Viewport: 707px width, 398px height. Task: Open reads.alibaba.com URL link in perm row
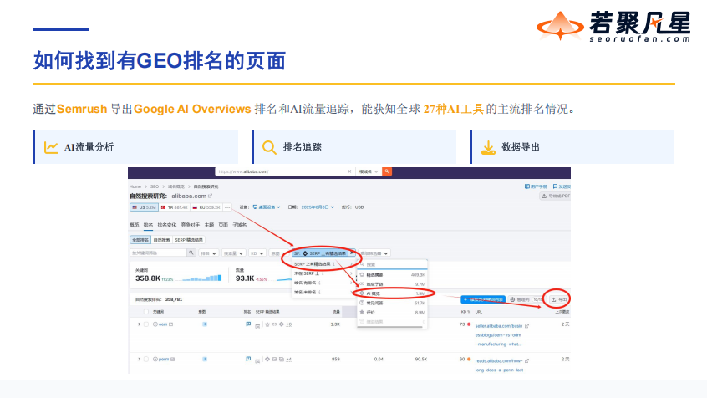[x=499, y=365]
